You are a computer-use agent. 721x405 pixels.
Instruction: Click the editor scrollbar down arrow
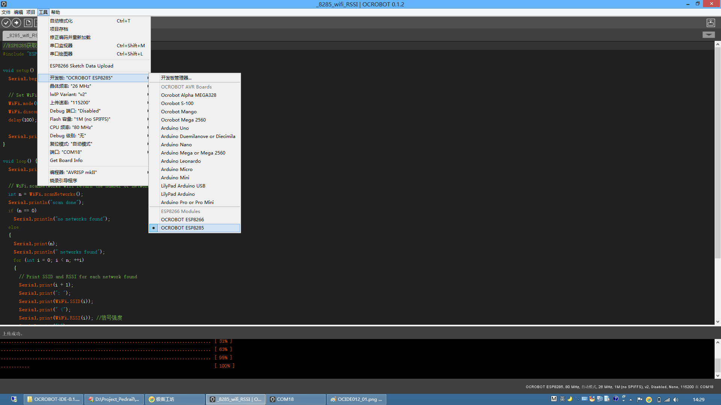click(x=718, y=322)
